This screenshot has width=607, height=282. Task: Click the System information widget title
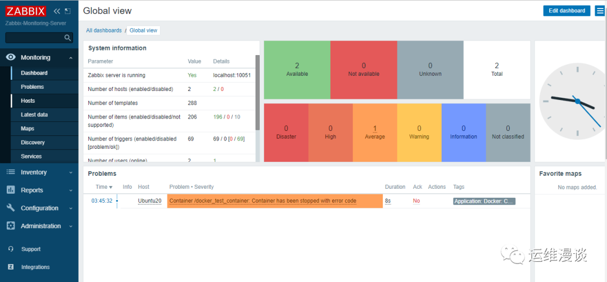(x=117, y=48)
